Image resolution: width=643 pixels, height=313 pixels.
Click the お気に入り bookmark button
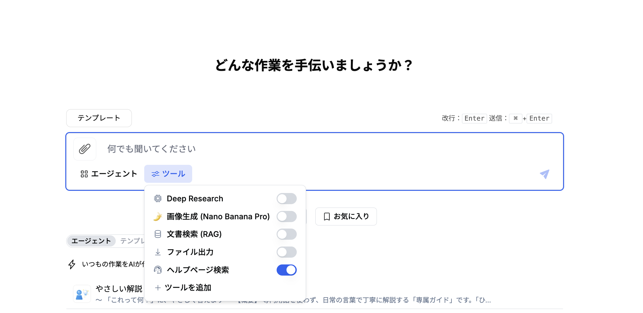coord(346,217)
